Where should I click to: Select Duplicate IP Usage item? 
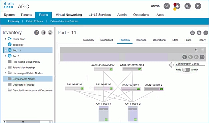(23, 85)
